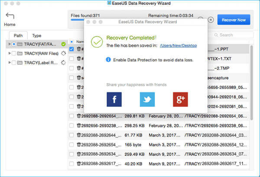This screenshot has width=260, height=177.
Task: Click the stop scan button icon
Action: [211, 20]
